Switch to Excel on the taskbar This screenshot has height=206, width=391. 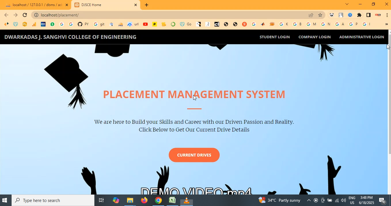[172, 200]
